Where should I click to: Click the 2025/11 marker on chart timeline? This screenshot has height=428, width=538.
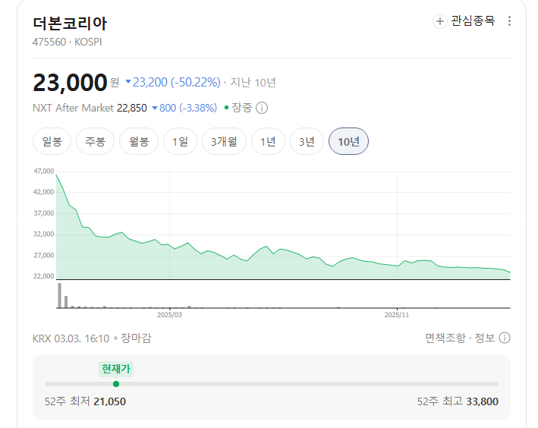(x=397, y=315)
